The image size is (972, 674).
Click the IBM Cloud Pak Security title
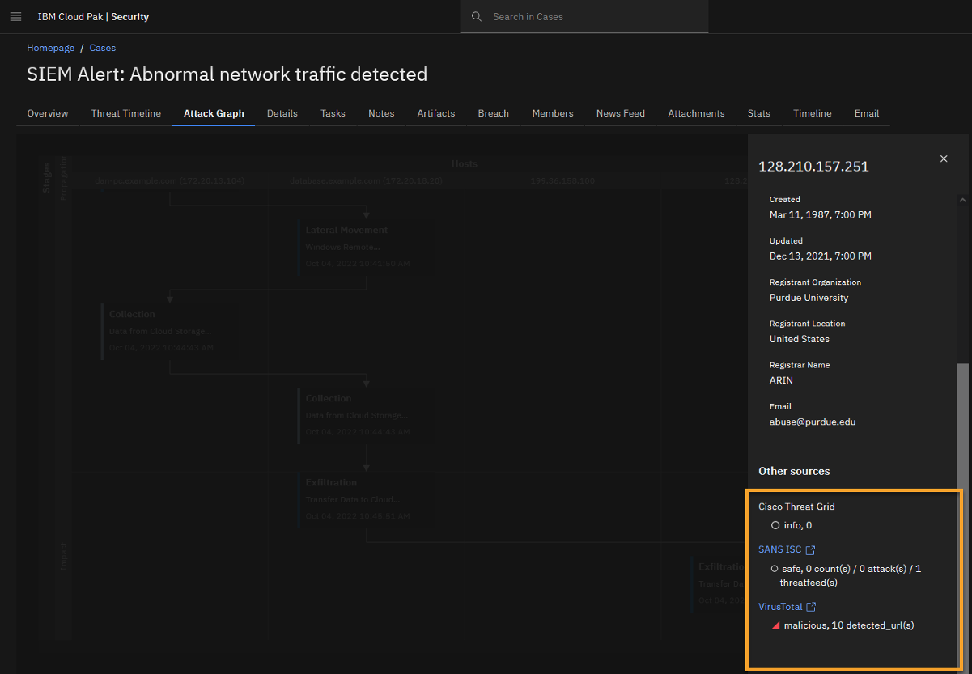pyautogui.click(x=93, y=16)
